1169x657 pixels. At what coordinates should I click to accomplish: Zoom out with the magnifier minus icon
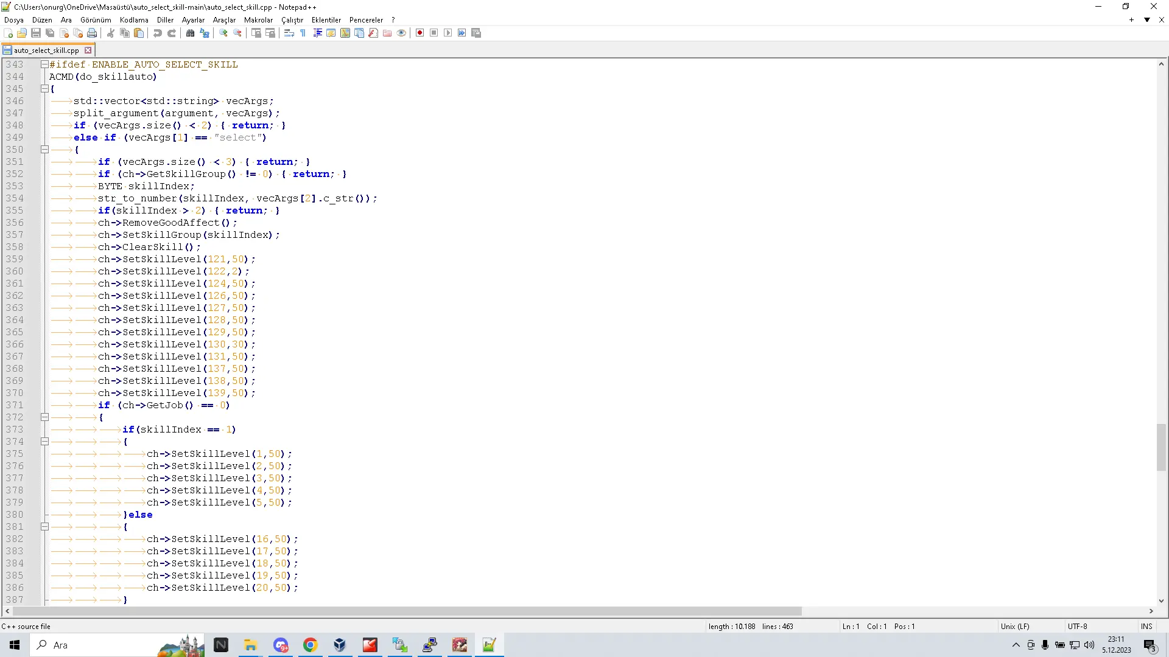click(x=237, y=33)
